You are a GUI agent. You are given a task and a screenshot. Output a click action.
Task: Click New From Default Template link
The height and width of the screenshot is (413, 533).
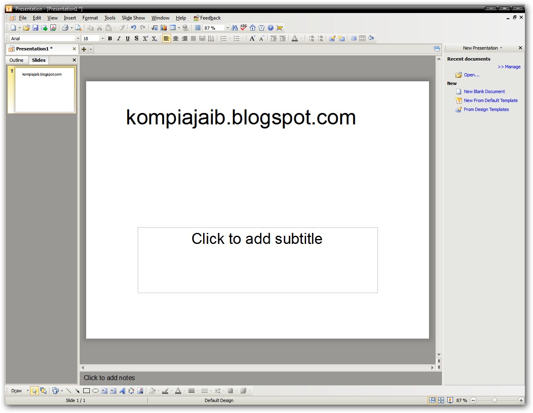491,100
